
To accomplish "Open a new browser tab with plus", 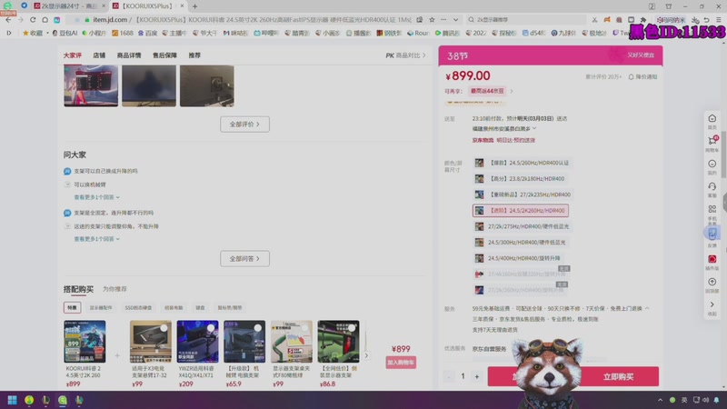I will (x=194, y=6).
